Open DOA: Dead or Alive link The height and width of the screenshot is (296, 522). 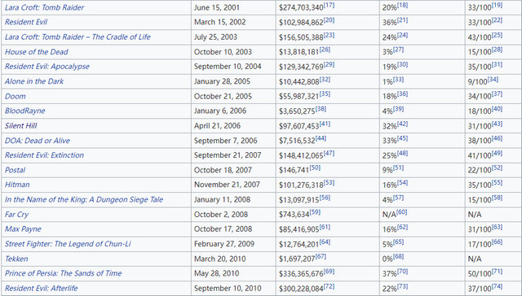tap(38, 141)
